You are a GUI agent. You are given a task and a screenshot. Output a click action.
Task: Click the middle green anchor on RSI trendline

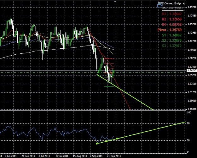(x=107, y=141)
